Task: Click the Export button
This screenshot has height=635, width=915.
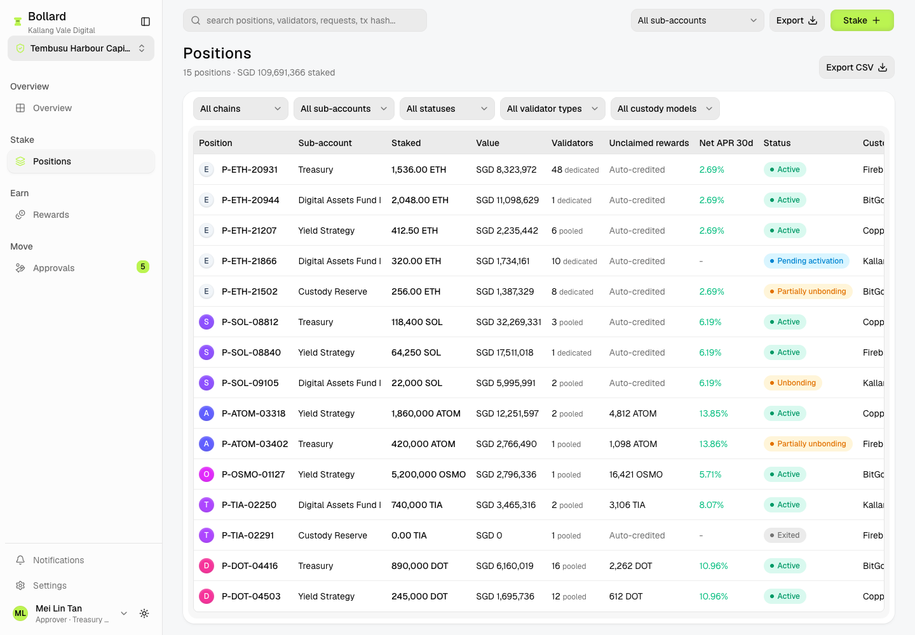Action: (x=797, y=20)
